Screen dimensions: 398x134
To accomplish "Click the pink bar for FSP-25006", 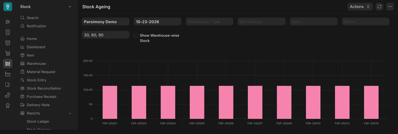I will (x=226, y=102).
